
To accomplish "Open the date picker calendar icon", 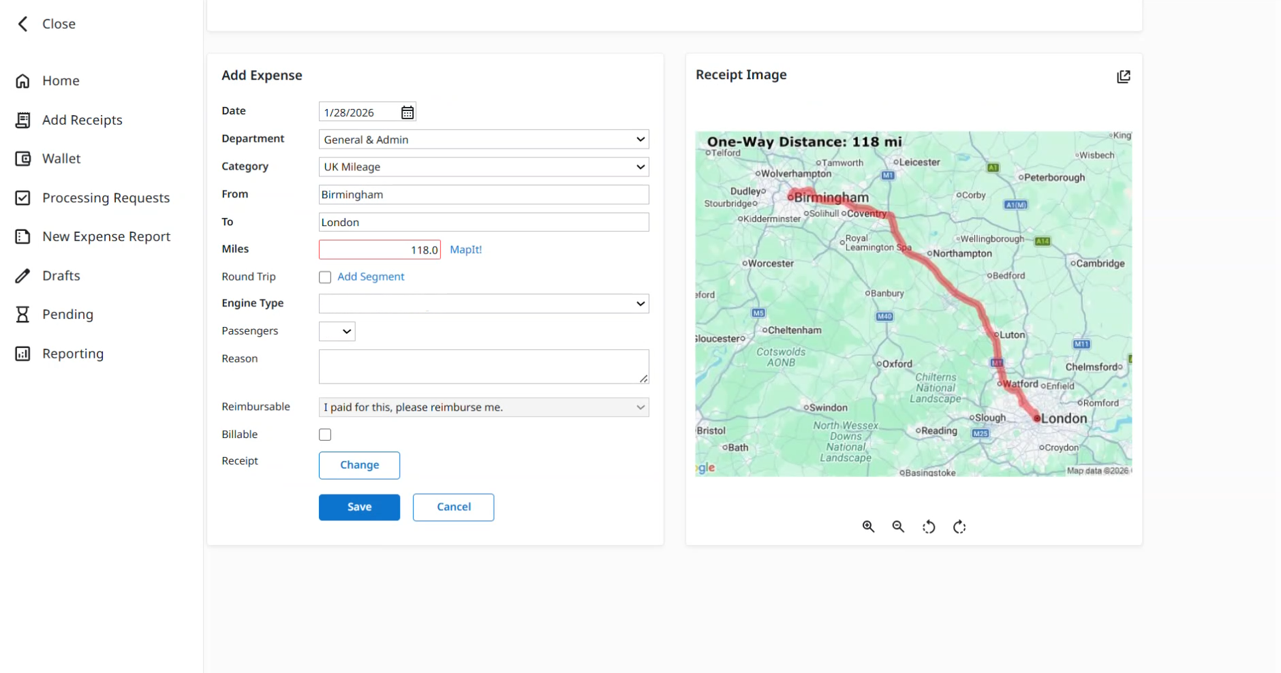I will (407, 112).
